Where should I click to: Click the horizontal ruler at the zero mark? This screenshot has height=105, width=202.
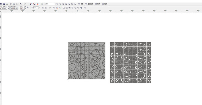tap(77, 11)
